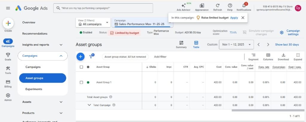Open the main hamburger menu
The width and height of the screenshot is (306, 122).
coord(8,8)
